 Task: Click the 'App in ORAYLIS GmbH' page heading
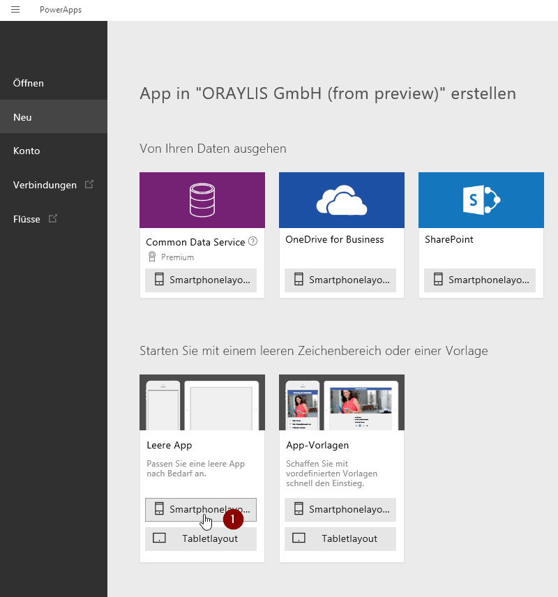[x=328, y=93]
